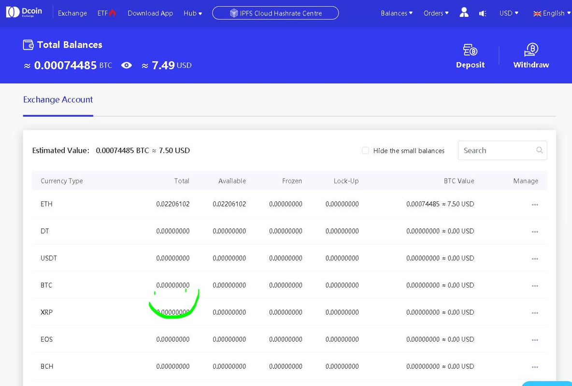This screenshot has width=572, height=386.
Task: Click the ETF fire icon
Action: coord(113,13)
